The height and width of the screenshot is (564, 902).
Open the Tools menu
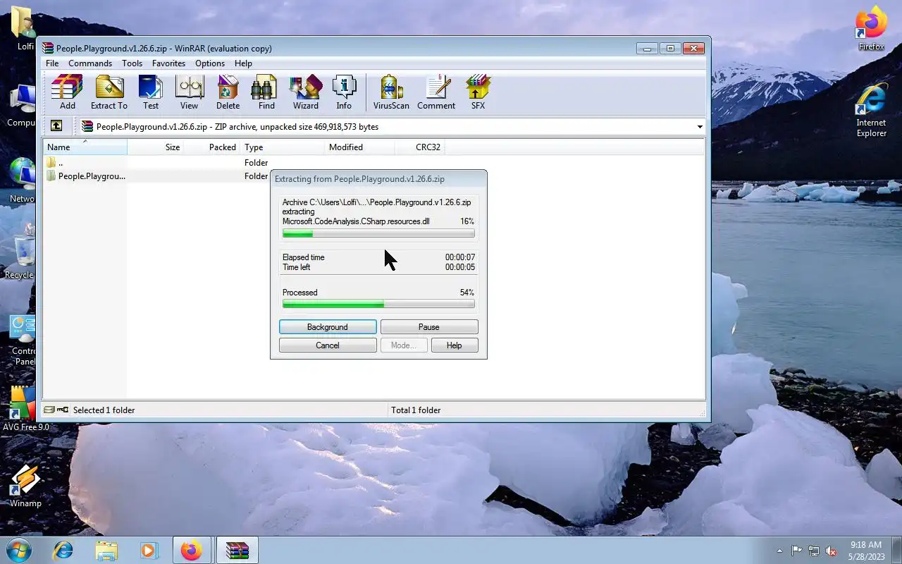point(132,63)
